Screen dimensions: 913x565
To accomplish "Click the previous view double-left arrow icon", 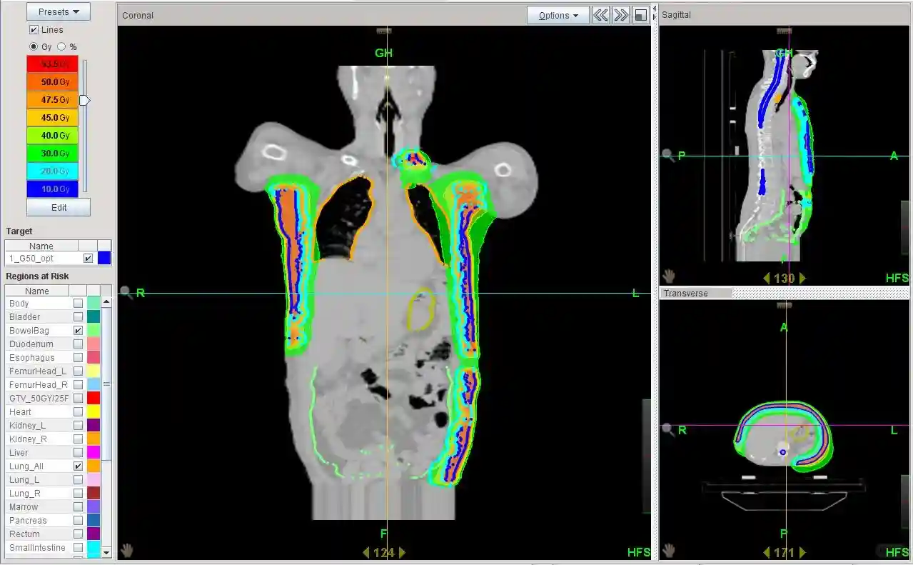I will [x=601, y=15].
